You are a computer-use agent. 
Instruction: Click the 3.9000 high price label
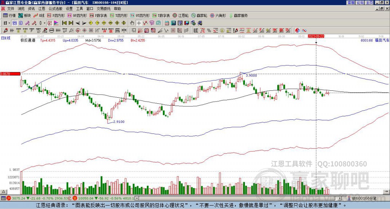[x=251, y=76]
